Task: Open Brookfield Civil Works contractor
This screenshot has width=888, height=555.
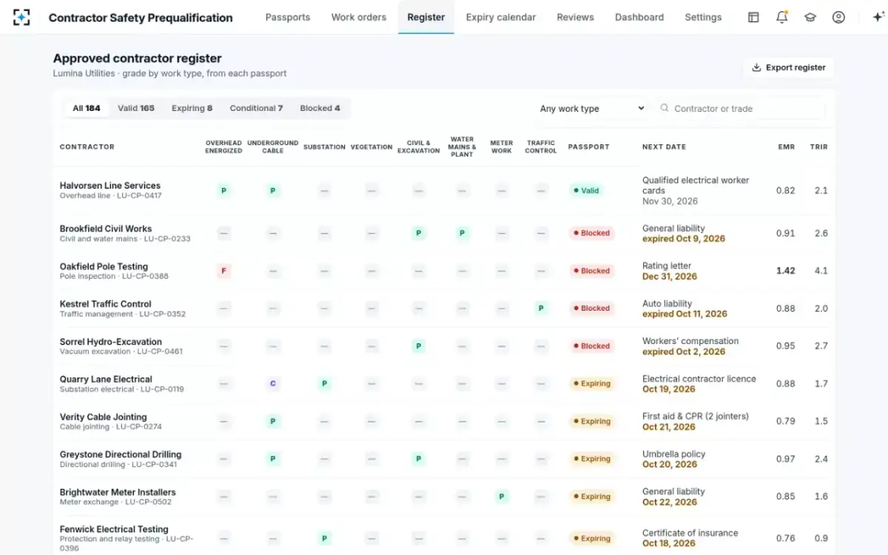Action: [106, 229]
